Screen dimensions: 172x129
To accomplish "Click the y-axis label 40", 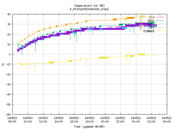I will point(9,14).
